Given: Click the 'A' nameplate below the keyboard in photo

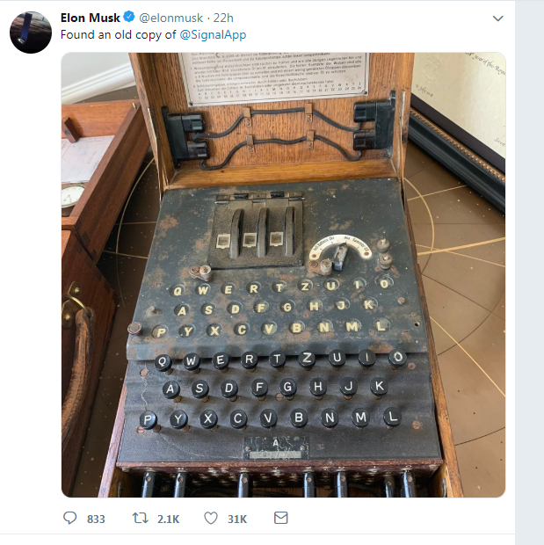Looking at the screenshot, I should [x=276, y=447].
